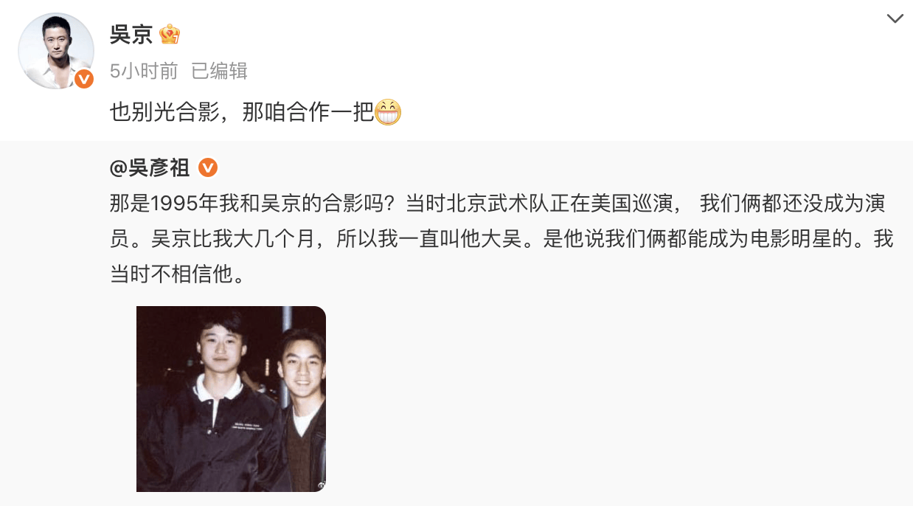Click the 5小时前 timestamp
Screen dimensions: 913x506
pyautogui.click(x=144, y=71)
